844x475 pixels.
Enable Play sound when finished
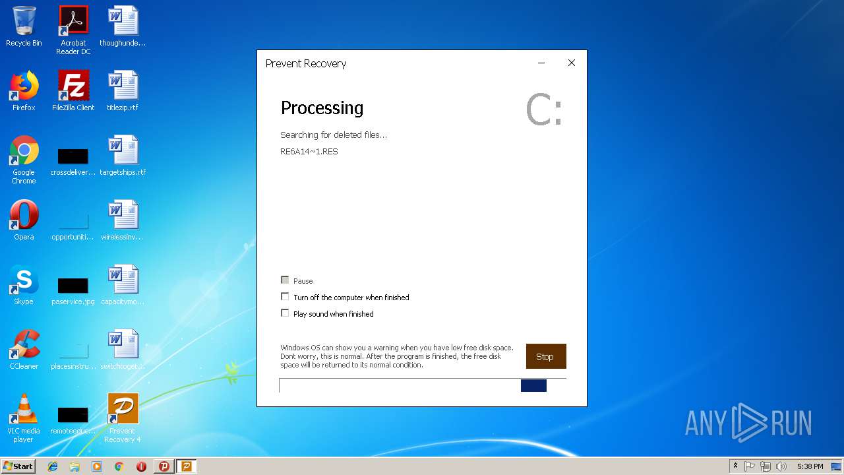[285, 313]
